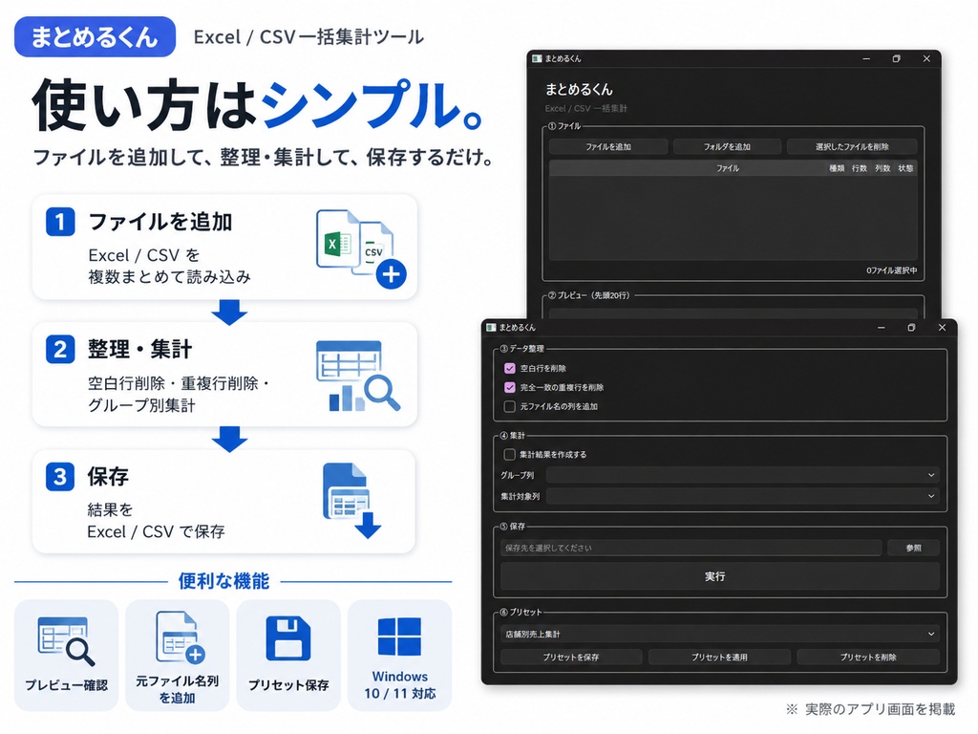The width and height of the screenshot is (978, 734).
Task: Click the ※ 実際のアプリ画面を掲載 note
Action: coord(871,709)
